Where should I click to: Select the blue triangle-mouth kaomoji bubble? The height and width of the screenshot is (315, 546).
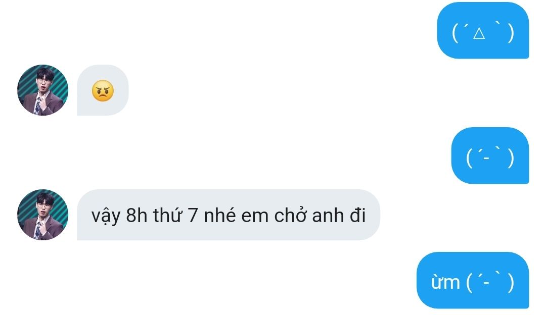click(483, 30)
